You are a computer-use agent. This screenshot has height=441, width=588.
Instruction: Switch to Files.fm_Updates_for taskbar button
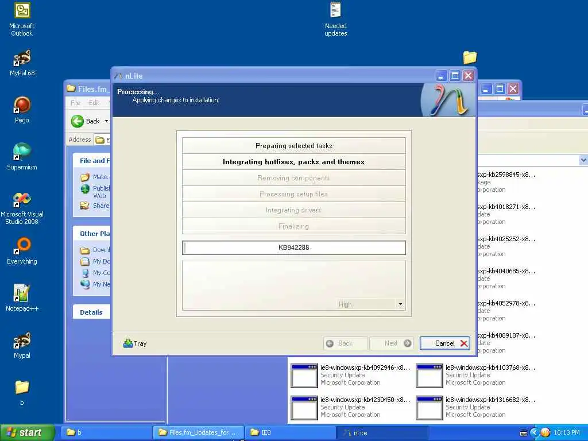tap(198, 432)
